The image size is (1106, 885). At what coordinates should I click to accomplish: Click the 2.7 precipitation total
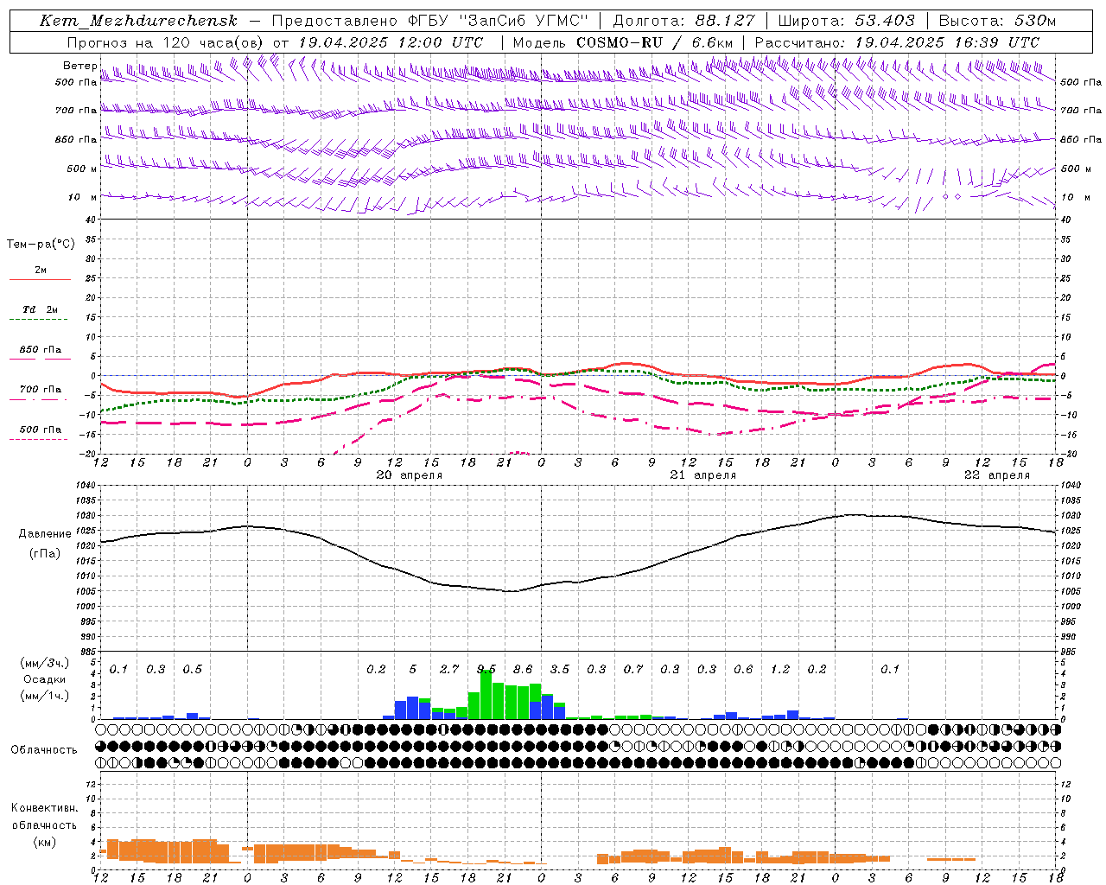pyautogui.click(x=449, y=669)
